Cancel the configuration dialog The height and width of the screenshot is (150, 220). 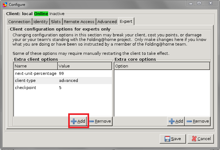[x=201, y=139]
